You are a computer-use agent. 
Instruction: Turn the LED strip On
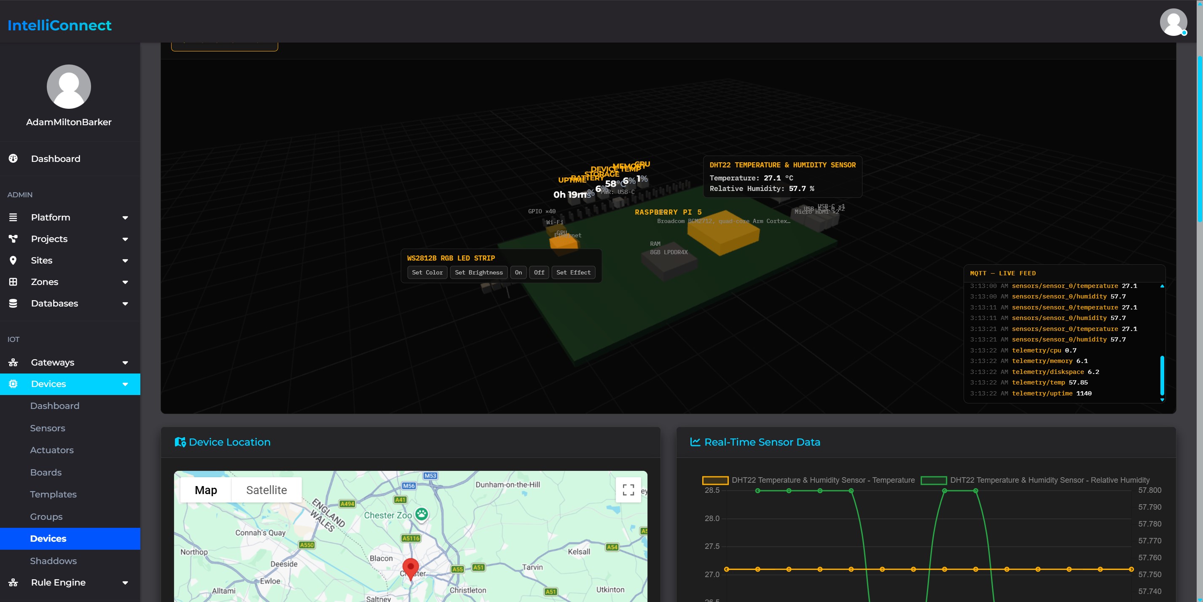518,272
